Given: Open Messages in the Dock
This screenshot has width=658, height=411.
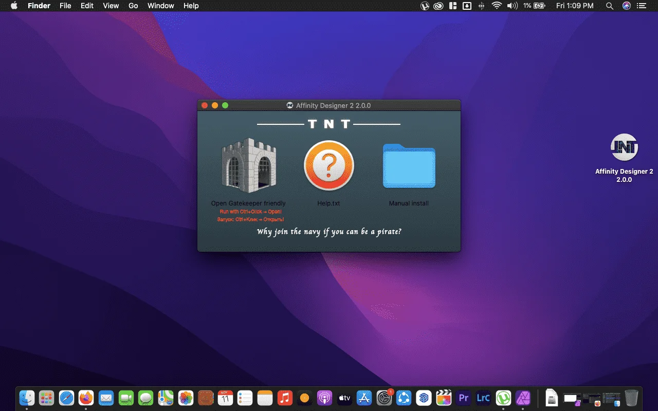Looking at the screenshot, I should point(146,398).
